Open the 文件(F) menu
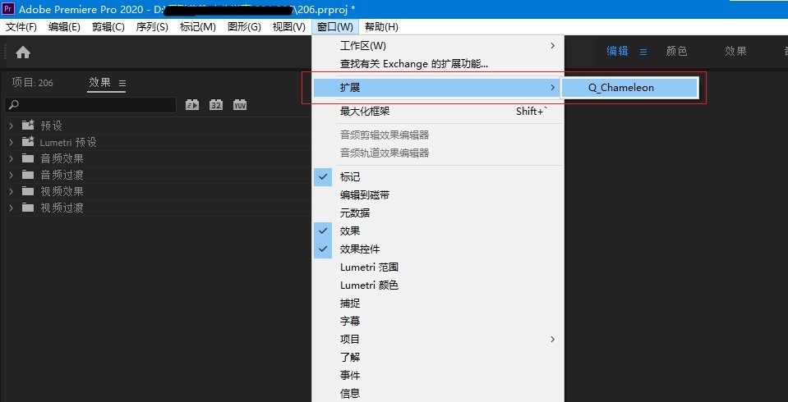This screenshot has width=788, height=402. click(x=21, y=27)
